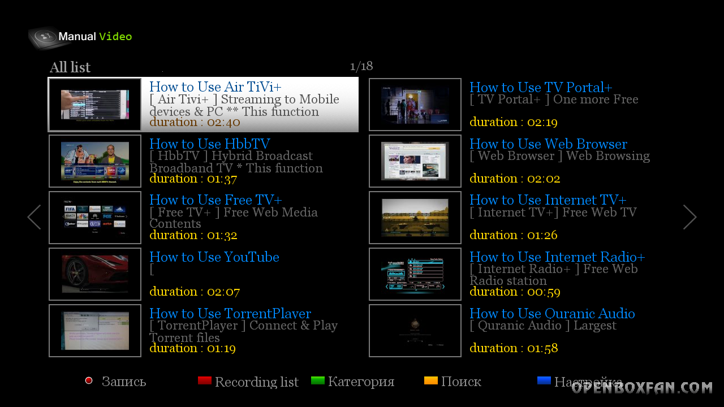724x407 pixels.
Task: Select 'How to Use TorrentPlayer' title
Action: coord(230,314)
